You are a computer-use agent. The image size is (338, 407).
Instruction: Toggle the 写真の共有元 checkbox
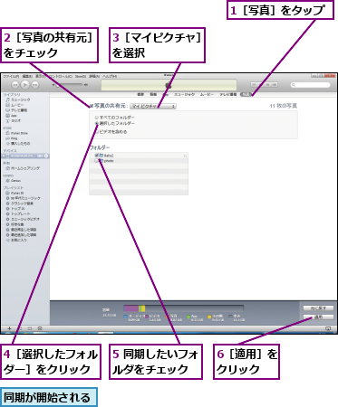coord(92,106)
